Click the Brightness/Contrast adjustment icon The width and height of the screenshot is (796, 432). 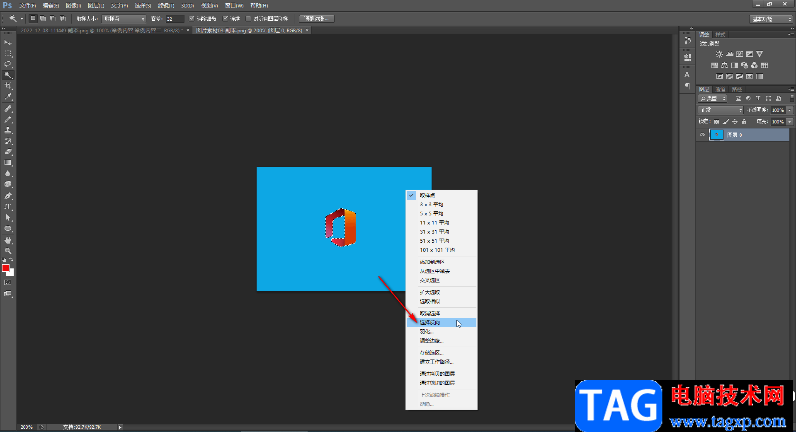tap(719, 54)
